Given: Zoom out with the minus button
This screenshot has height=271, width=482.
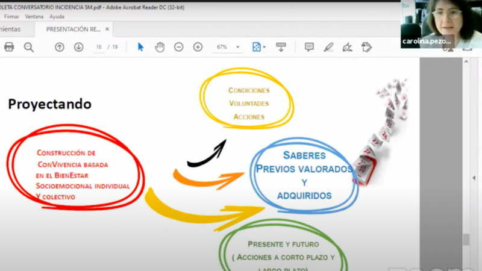Looking at the screenshot, I should 179,47.
